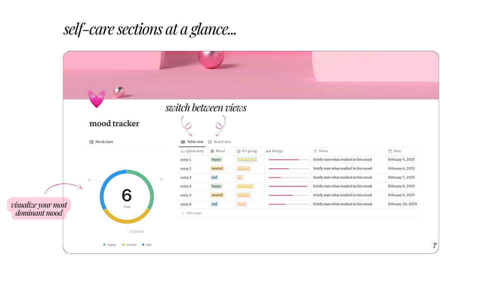Screen dimensions: 502x282
Task: Click the Energy progress bar for entry 3
Action: [289, 178]
